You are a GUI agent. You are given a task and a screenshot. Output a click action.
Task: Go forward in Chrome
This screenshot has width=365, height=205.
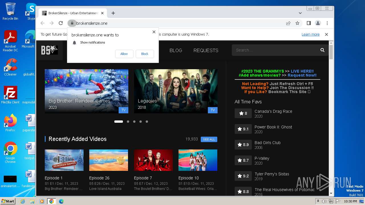point(52,23)
